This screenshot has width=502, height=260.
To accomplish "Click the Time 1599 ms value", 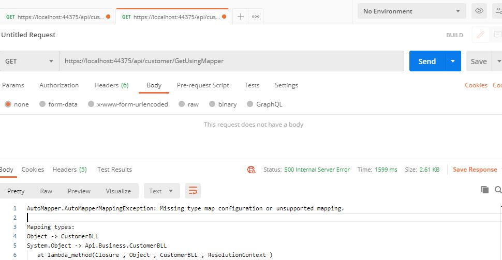I will (x=386, y=170).
